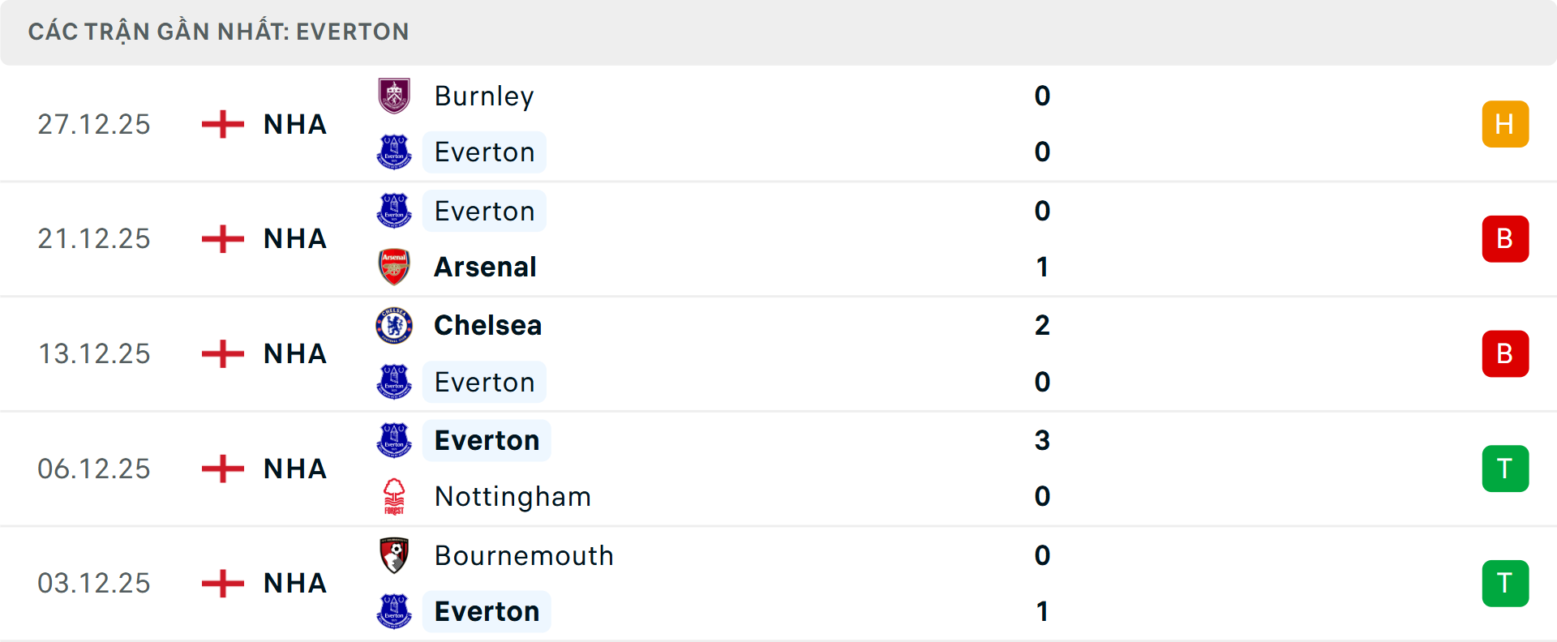Toggle the orange H badge for the Burnley match
Image resolution: width=1557 pixels, height=642 pixels.
(1505, 124)
